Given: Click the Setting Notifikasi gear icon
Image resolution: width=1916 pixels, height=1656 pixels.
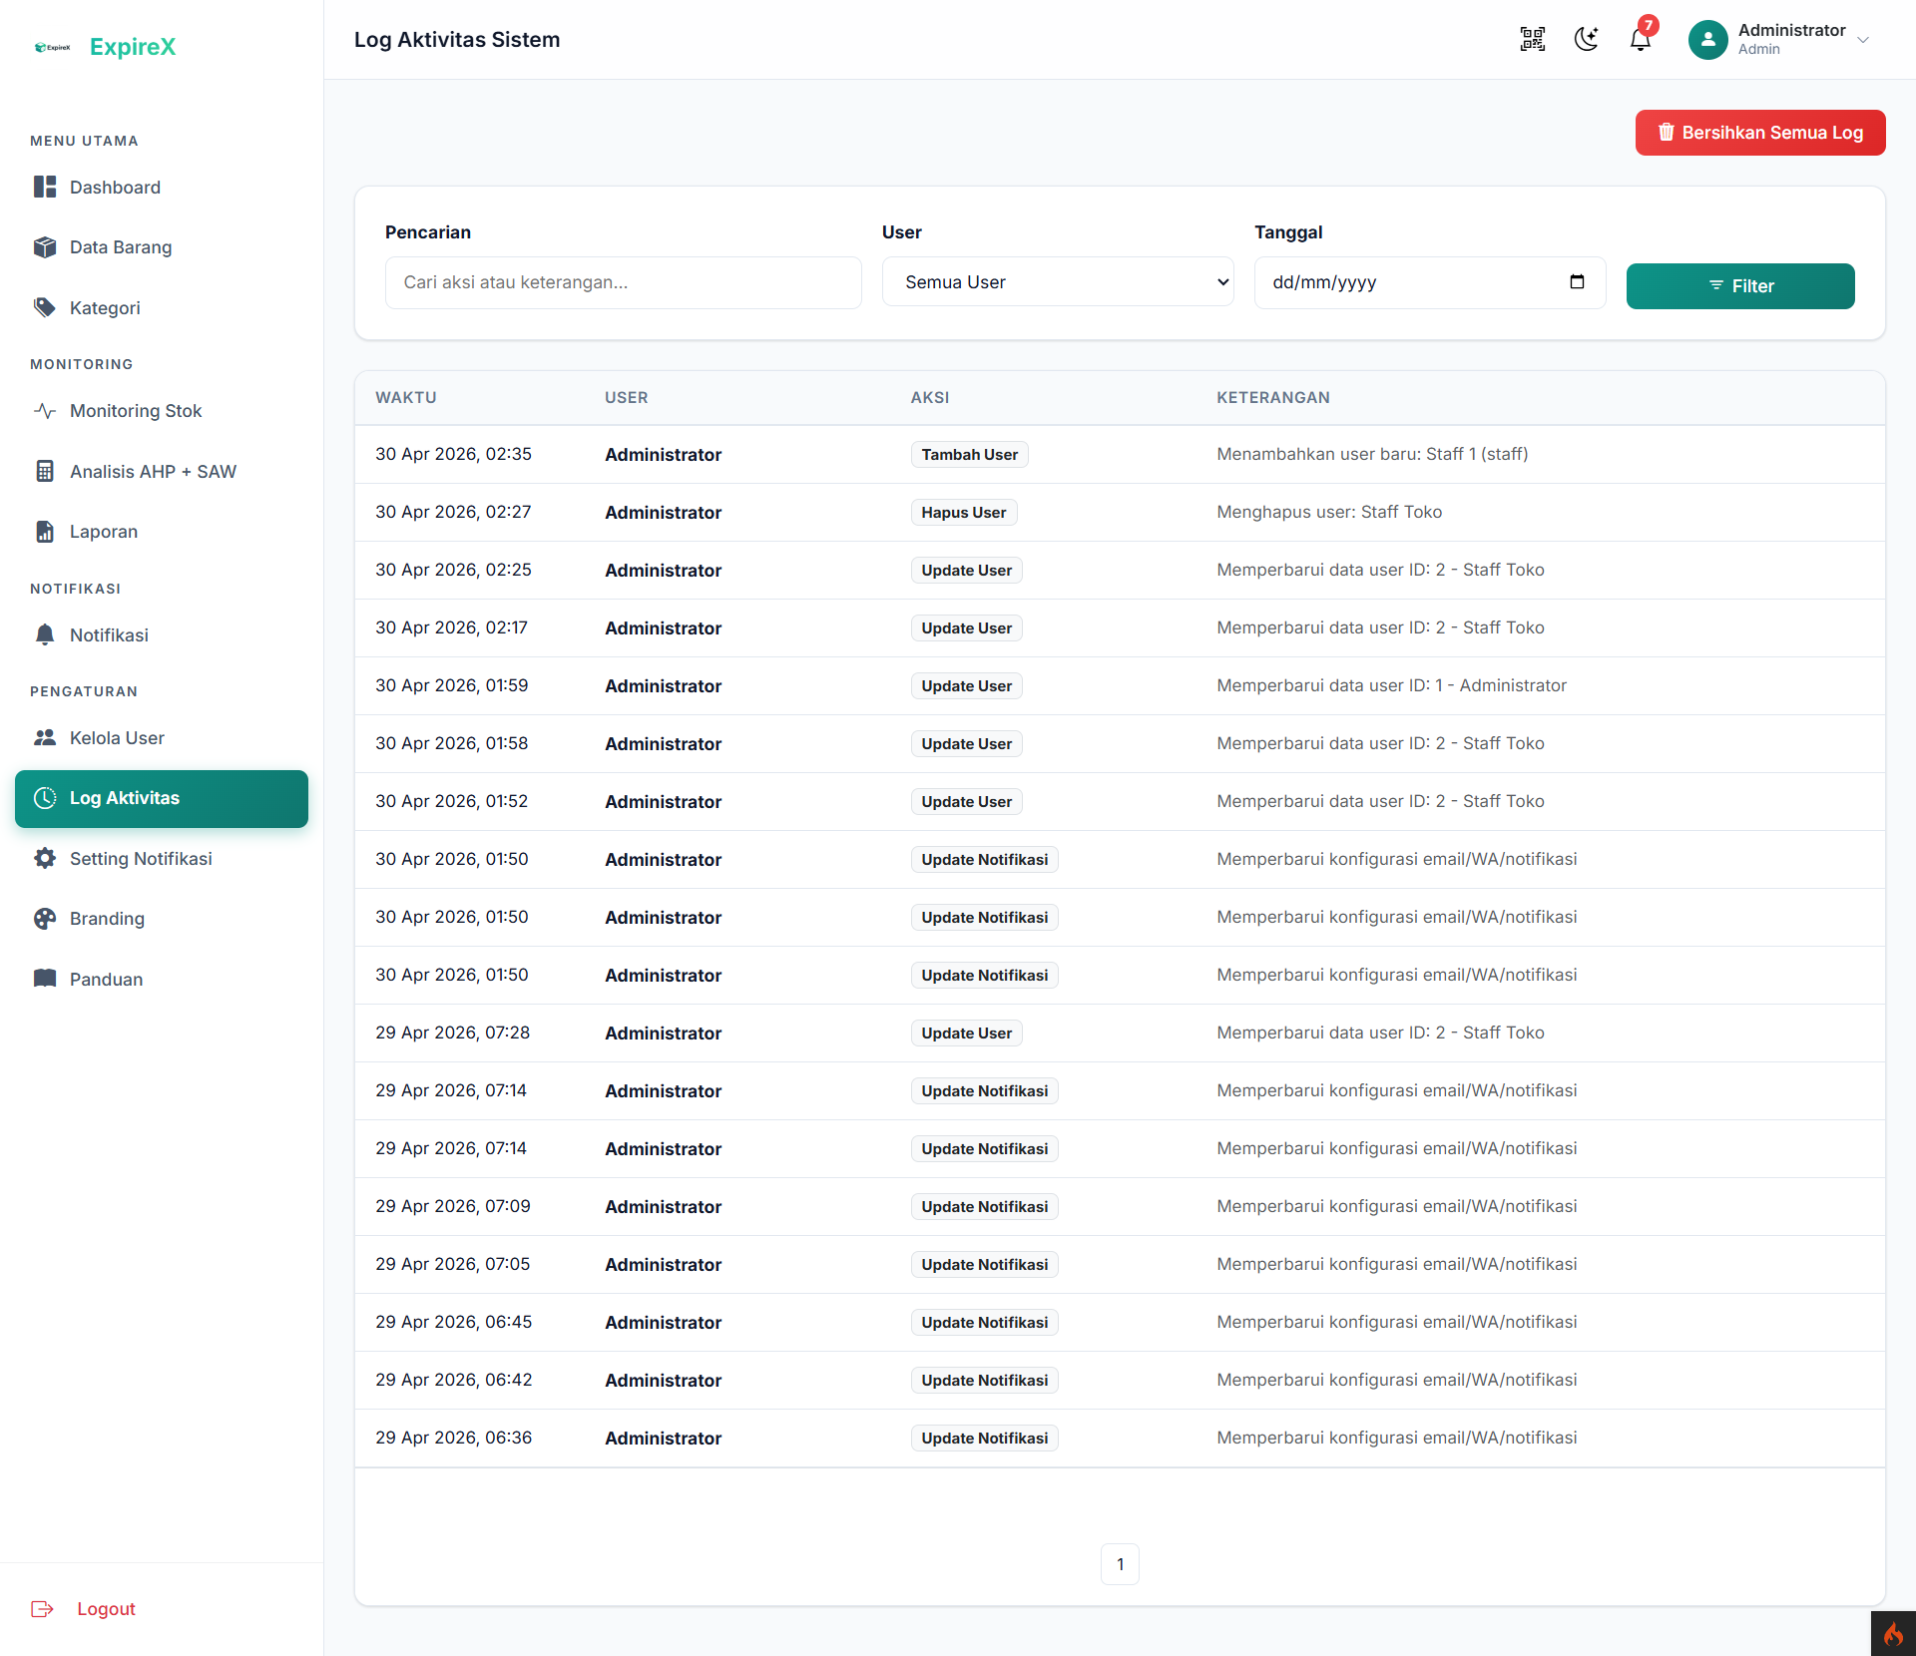Looking at the screenshot, I should click(45, 859).
